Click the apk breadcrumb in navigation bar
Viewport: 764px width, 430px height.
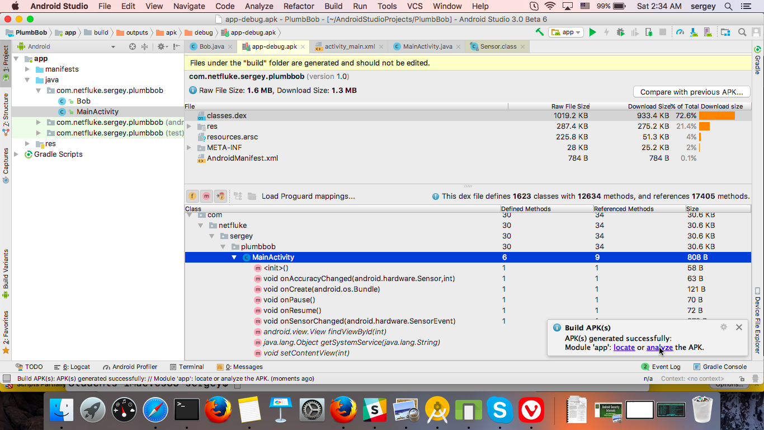point(167,32)
